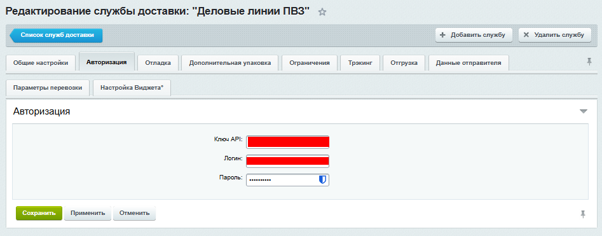602x236 pixels.
Task: Star this page as favorite
Action: (322, 12)
